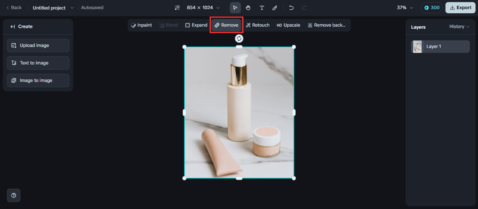Go back using the Back button
Viewport: 478px width, 209px height.
(x=14, y=7)
